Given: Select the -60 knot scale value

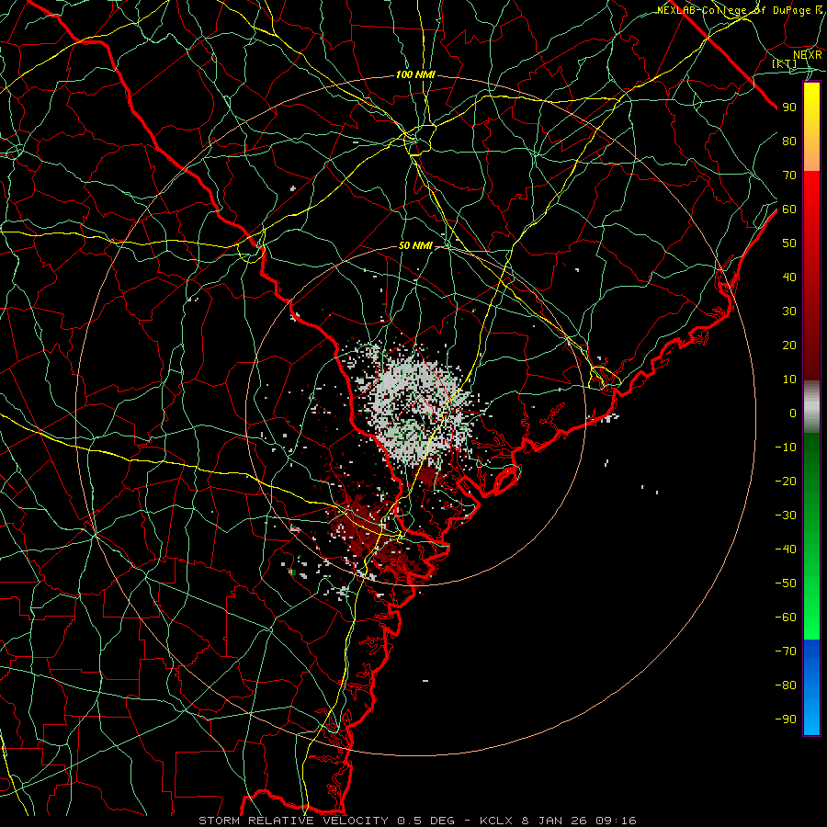Looking at the screenshot, I should [x=786, y=617].
